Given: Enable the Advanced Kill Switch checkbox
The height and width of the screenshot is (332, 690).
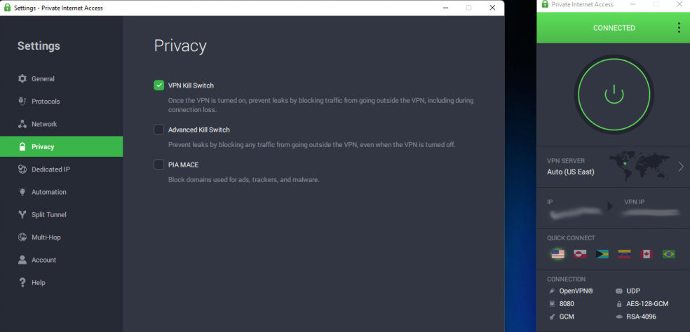Looking at the screenshot, I should click(159, 130).
